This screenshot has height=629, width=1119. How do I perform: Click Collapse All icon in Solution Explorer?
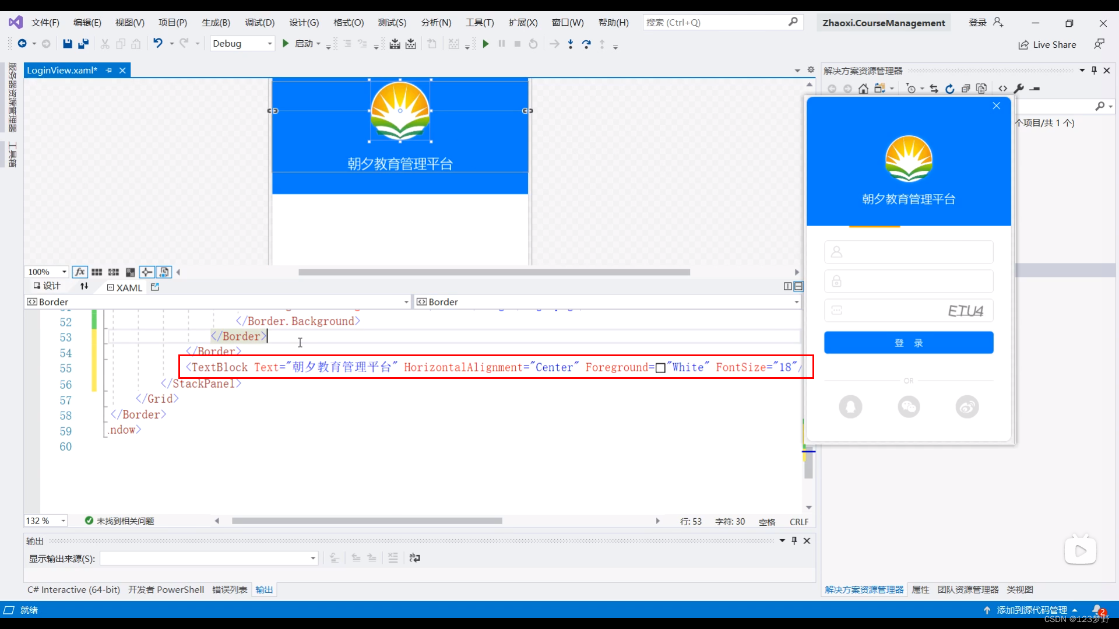click(x=966, y=89)
